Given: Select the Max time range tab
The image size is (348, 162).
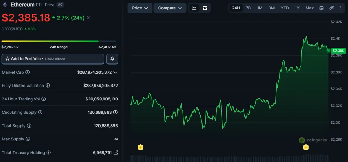Looking at the screenshot, I should tap(309, 8).
